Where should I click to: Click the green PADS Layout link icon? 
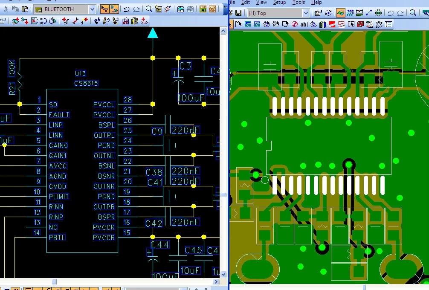tap(202, 9)
